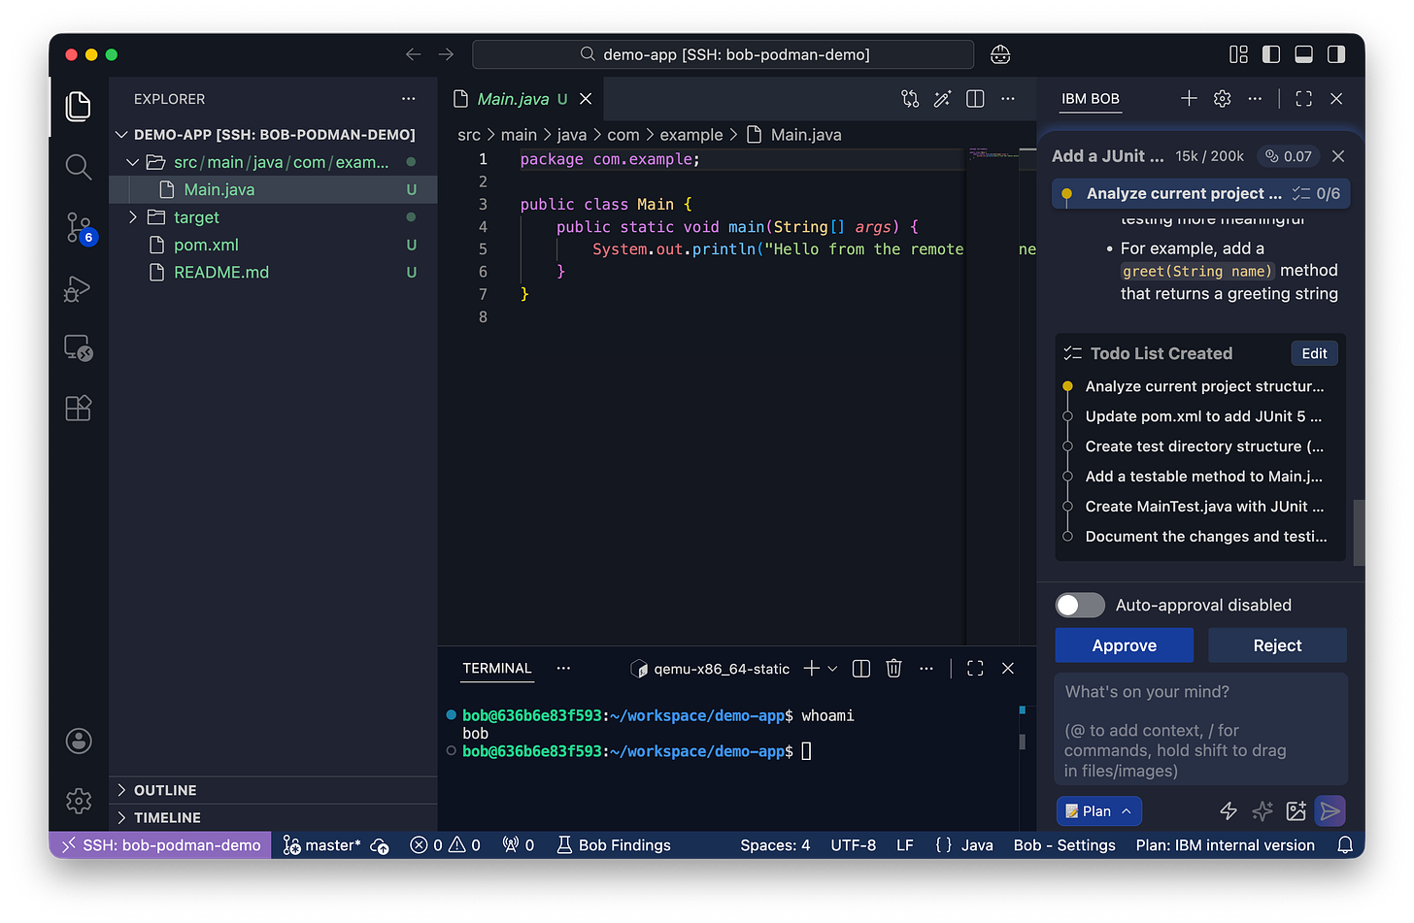The image size is (1414, 923).
Task: Open the Extensions view
Action: click(78, 408)
